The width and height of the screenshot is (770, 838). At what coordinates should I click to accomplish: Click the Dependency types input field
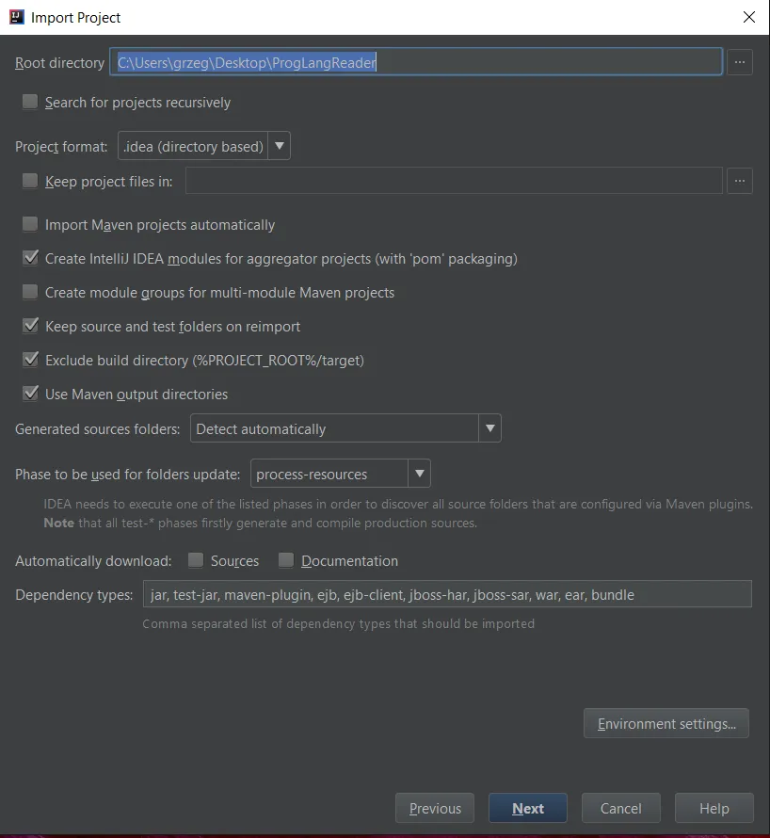[x=447, y=594]
